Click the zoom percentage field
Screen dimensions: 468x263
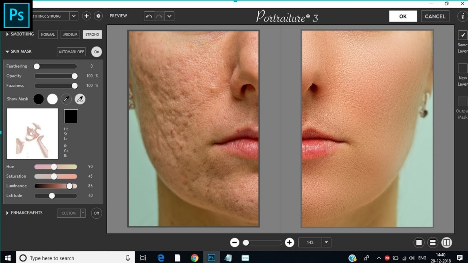tap(310, 243)
